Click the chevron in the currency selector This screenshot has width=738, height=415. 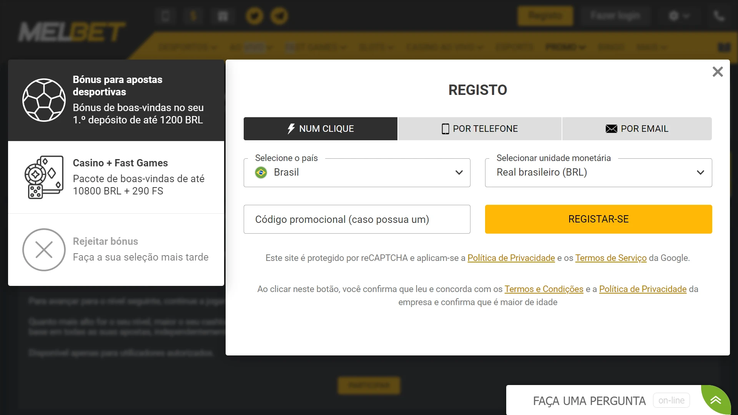pyautogui.click(x=700, y=173)
